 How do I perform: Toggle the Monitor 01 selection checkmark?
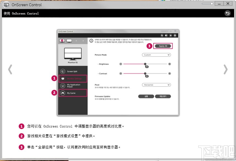pos(62,41)
